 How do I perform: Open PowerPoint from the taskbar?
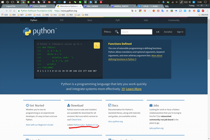point(49,2)
